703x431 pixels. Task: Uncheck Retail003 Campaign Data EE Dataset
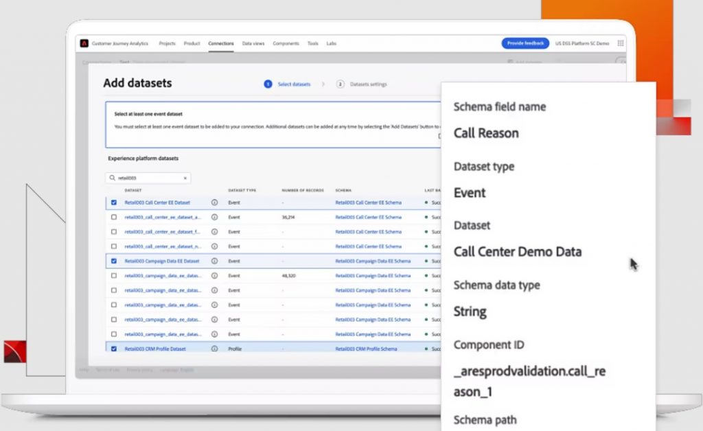(x=114, y=261)
